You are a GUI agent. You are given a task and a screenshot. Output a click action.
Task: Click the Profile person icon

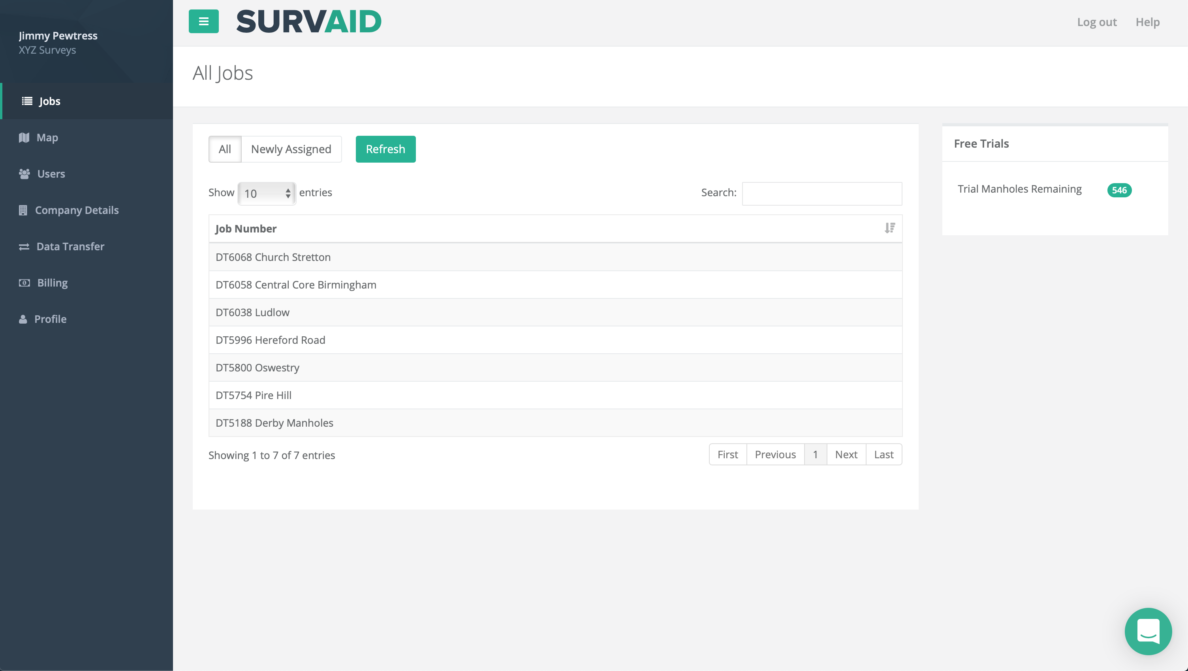(23, 319)
